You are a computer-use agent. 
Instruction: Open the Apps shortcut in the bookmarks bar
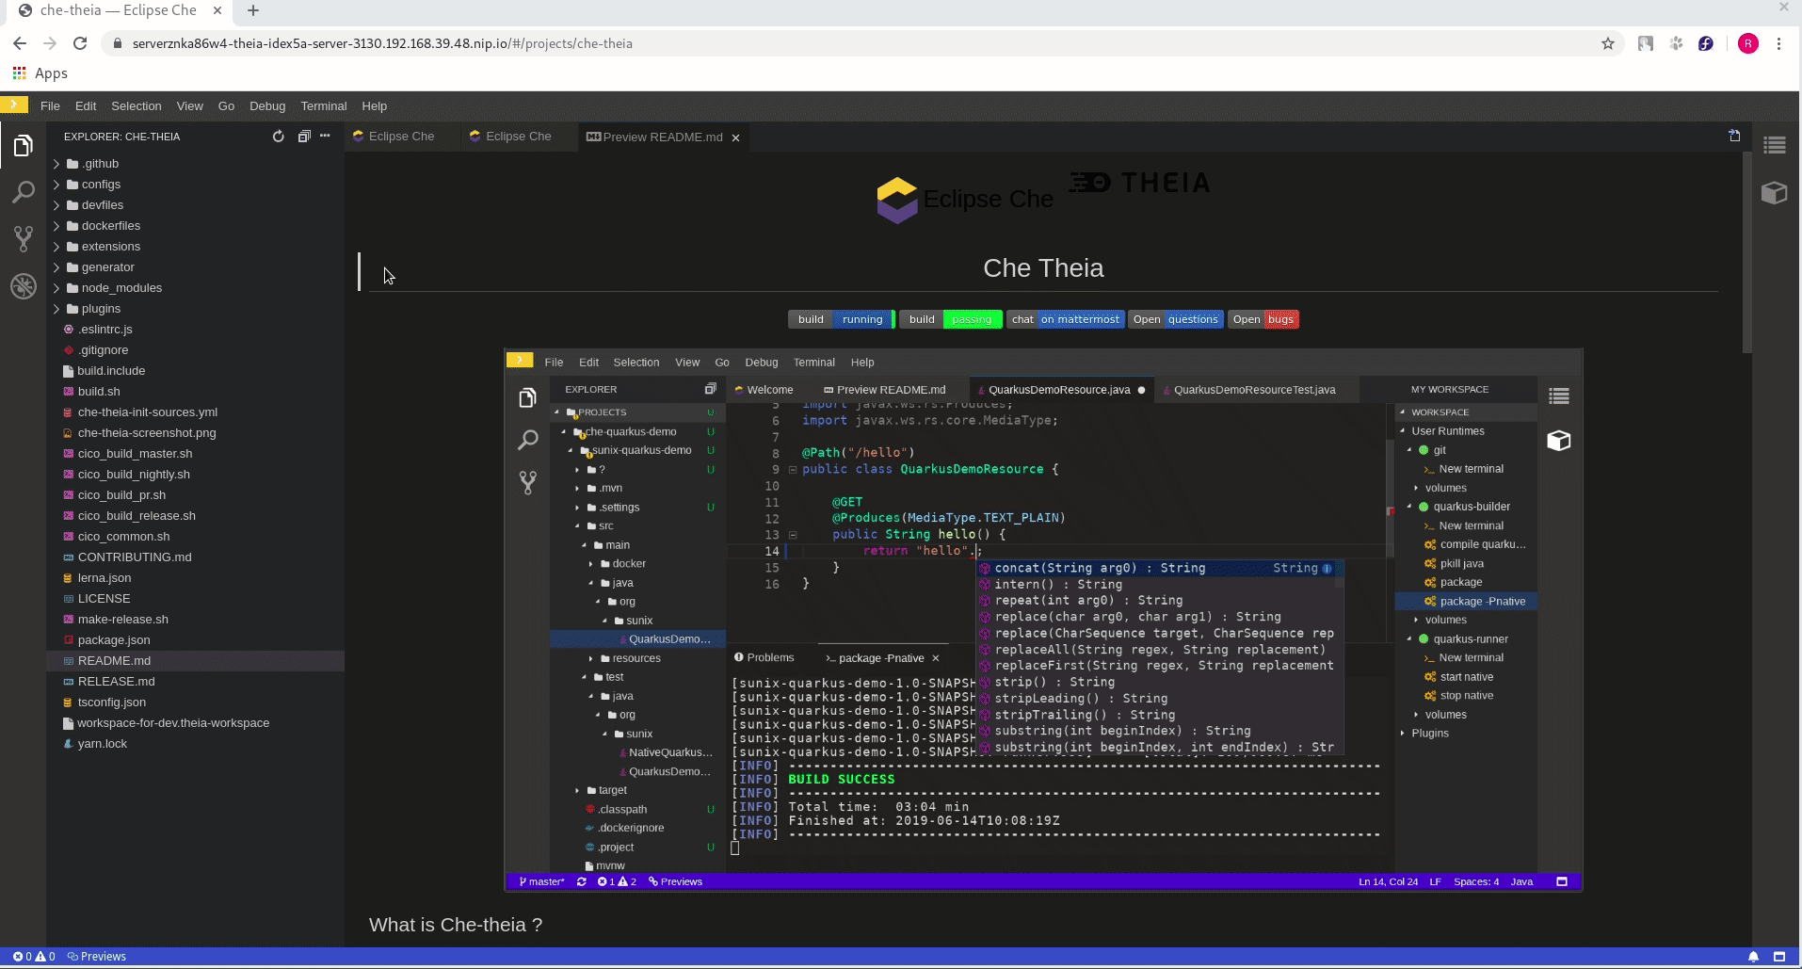pyautogui.click(x=40, y=73)
